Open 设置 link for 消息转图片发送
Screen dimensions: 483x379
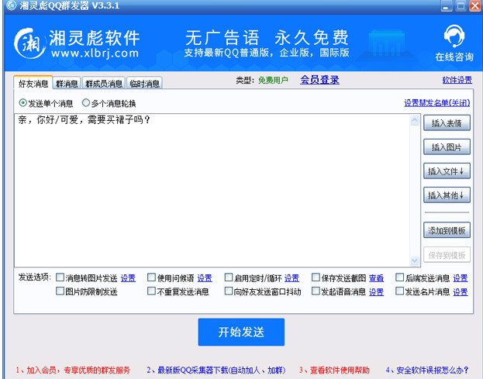click(x=128, y=278)
